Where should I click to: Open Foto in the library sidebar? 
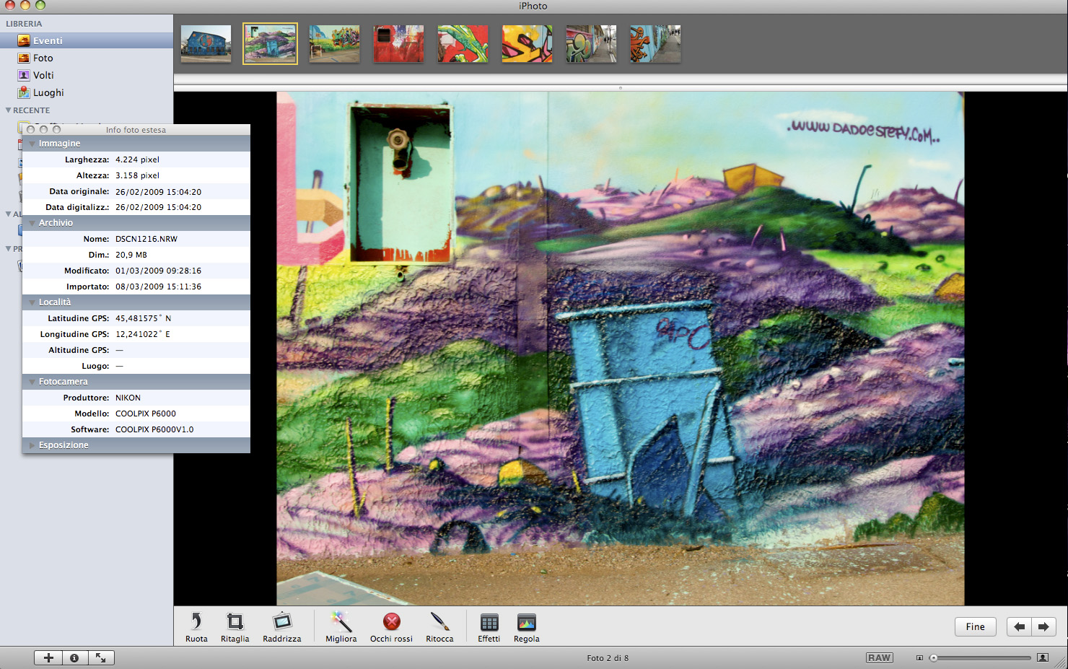[87, 58]
